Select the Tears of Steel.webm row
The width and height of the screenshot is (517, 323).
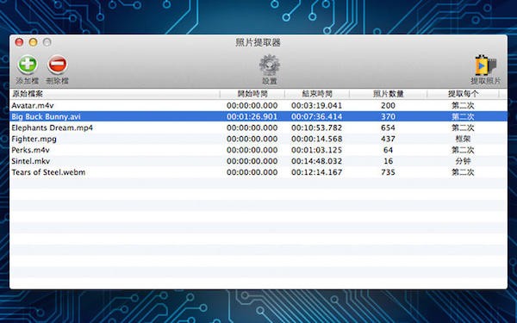tap(258, 172)
